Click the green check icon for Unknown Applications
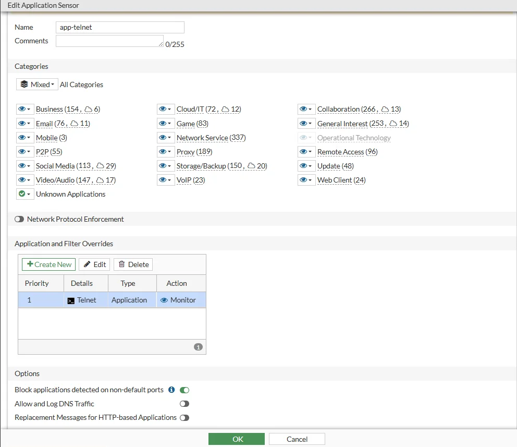Viewport: 517px width, 447px height. [22, 194]
